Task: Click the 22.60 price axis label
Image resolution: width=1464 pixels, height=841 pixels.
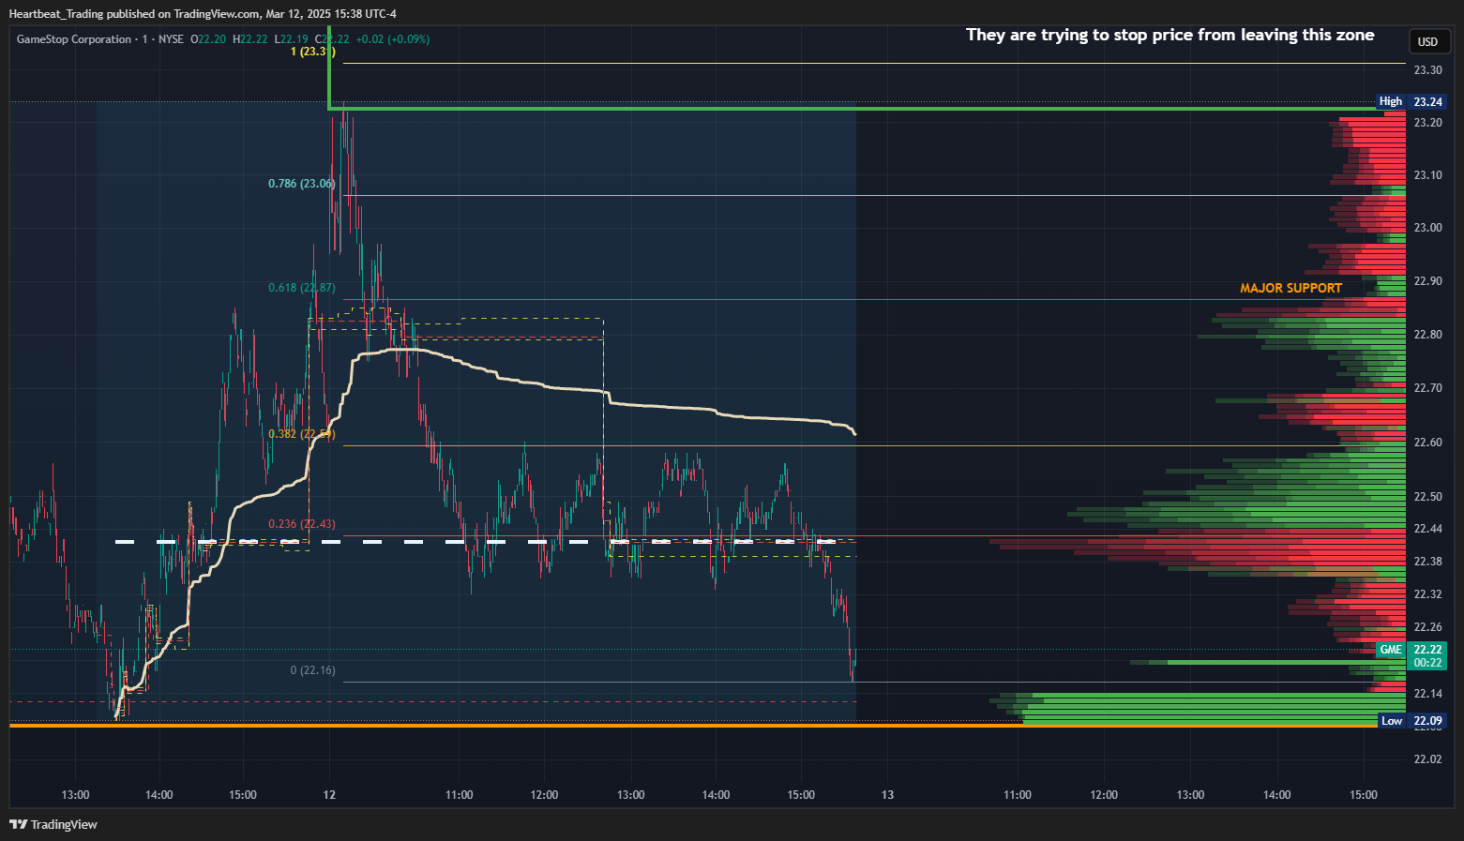Action: (x=1427, y=443)
